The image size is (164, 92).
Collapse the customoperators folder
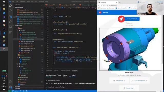tap(18, 57)
